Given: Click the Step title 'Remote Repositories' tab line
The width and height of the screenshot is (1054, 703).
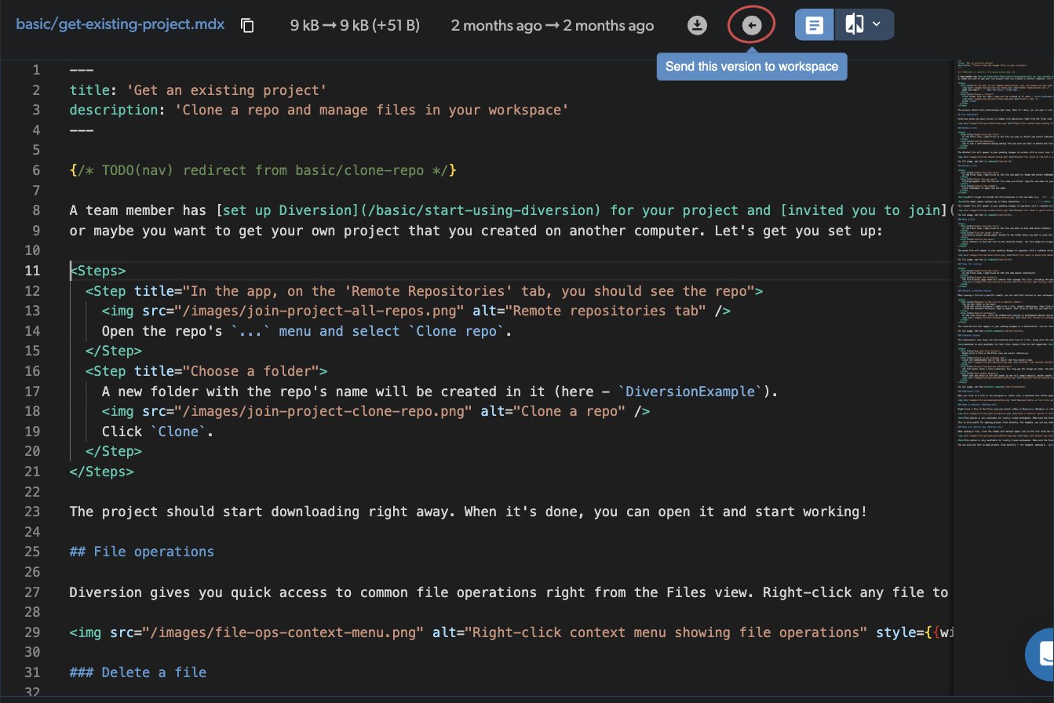Looking at the screenshot, I should click(x=425, y=291).
